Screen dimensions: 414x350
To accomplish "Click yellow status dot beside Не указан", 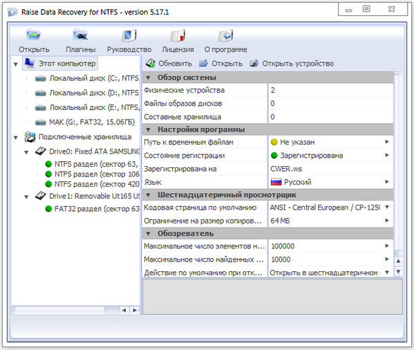I will [274, 142].
